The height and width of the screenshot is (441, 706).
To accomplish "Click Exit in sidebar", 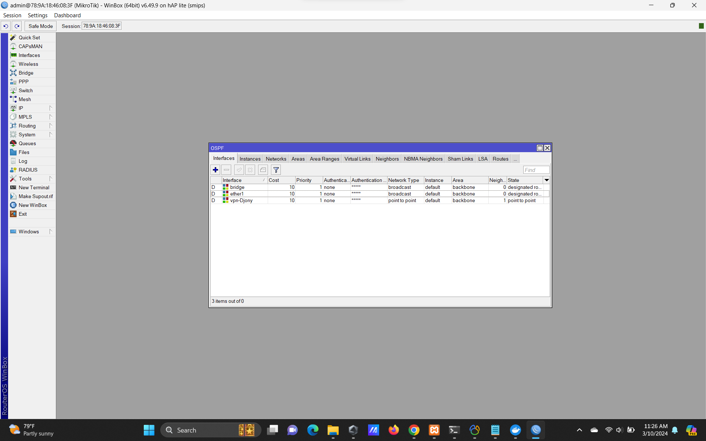I will (x=32, y=214).
